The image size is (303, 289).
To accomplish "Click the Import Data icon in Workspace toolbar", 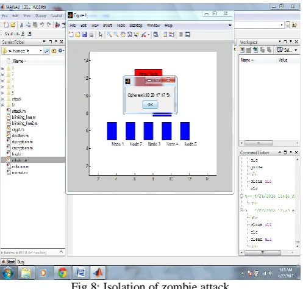I will coord(255,50).
